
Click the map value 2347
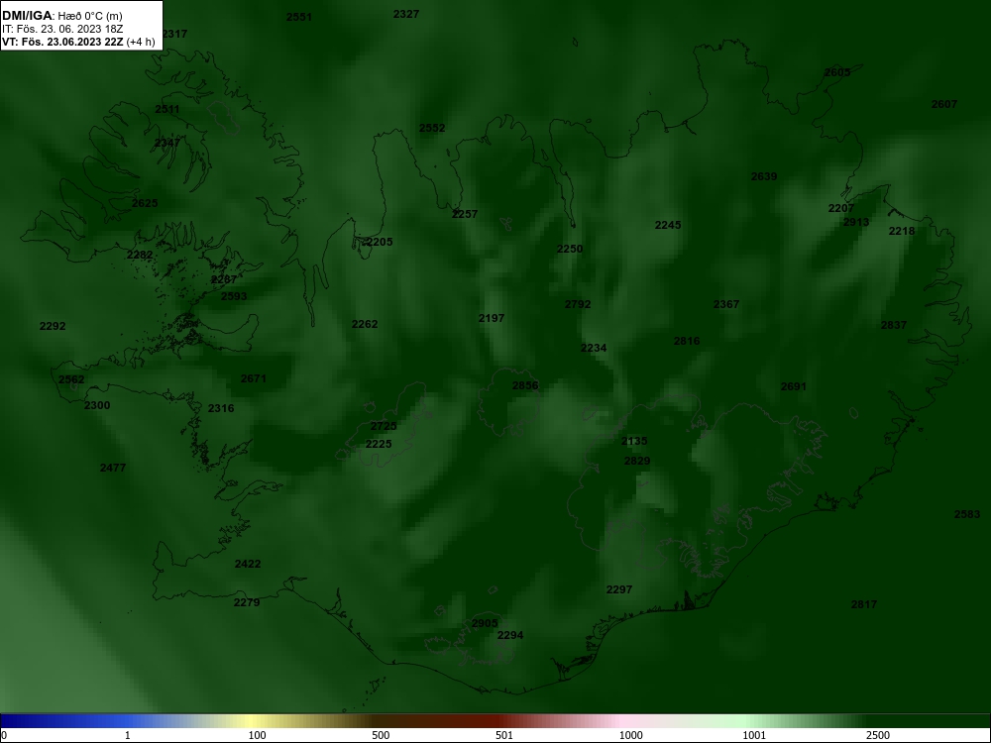[x=167, y=143]
